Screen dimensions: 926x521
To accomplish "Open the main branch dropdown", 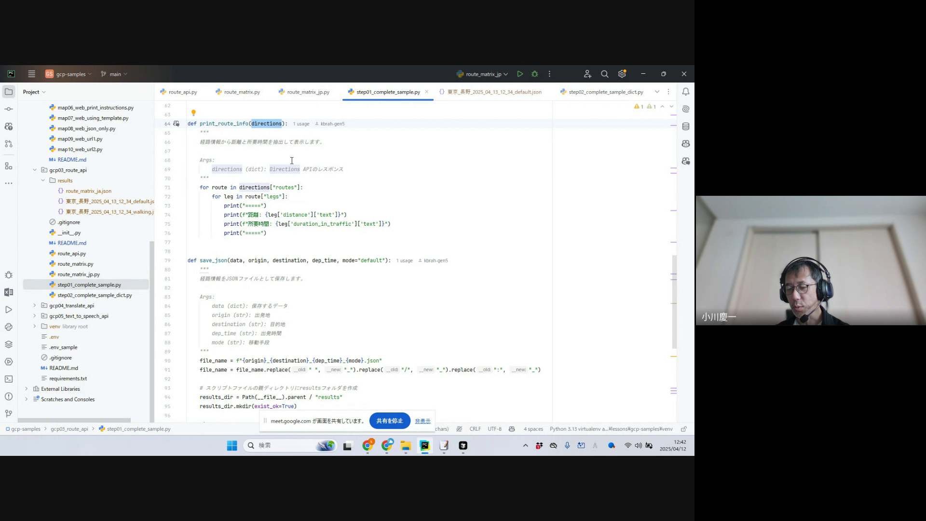I will point(115,74).
